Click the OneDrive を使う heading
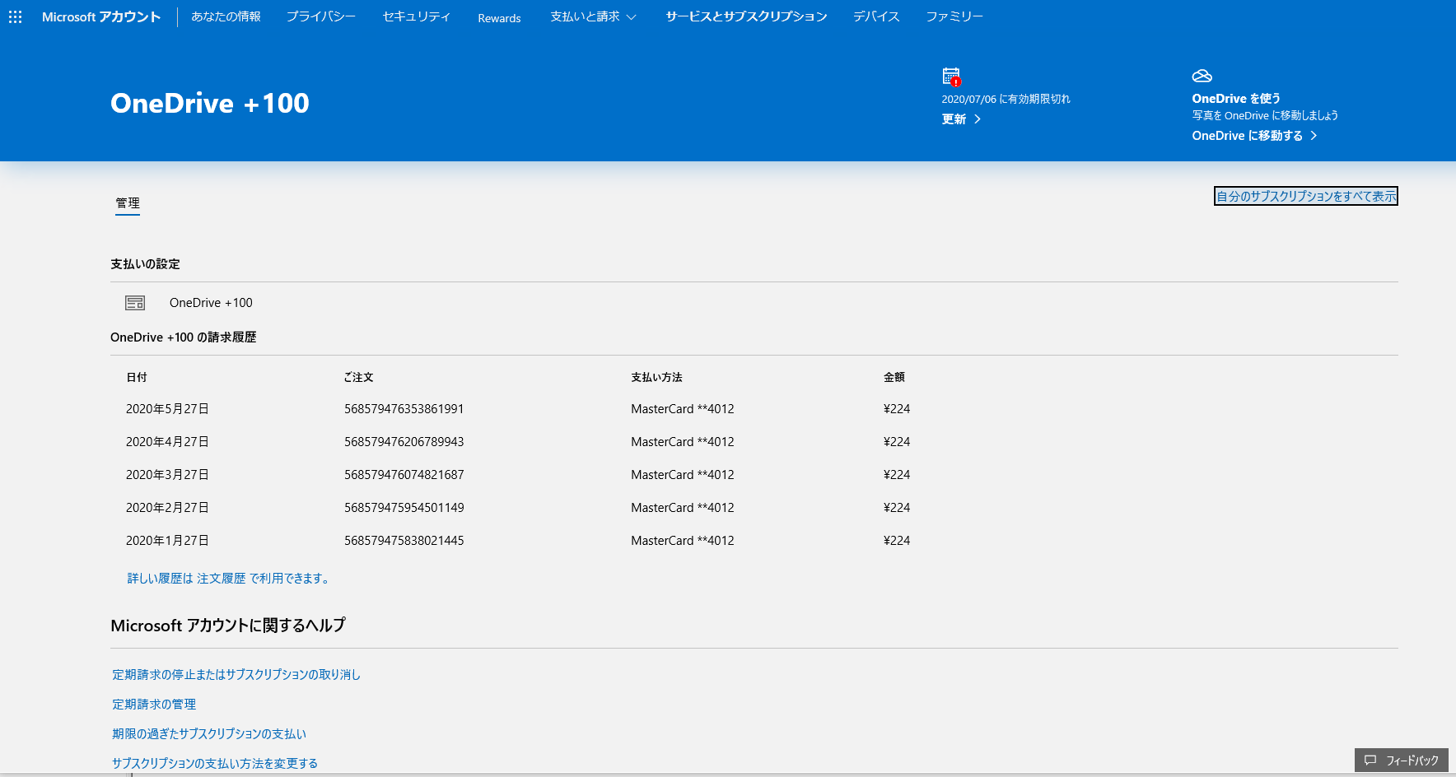The width and height of the screenshot is (1456, 777). click(1236, 99)
